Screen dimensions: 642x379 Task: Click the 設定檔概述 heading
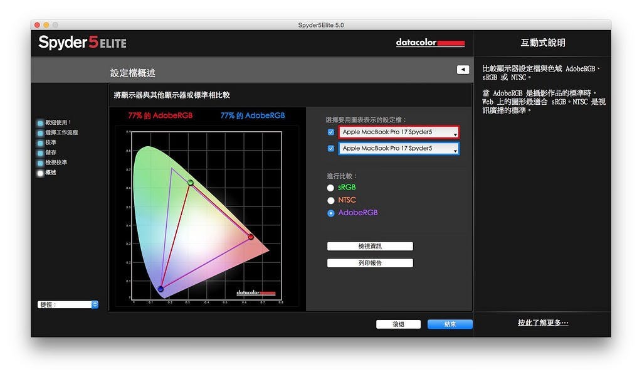[x=133, y=73]
